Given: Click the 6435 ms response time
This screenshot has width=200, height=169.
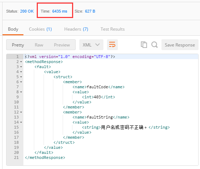Looking at the screenshot, I should pos(60,11).
